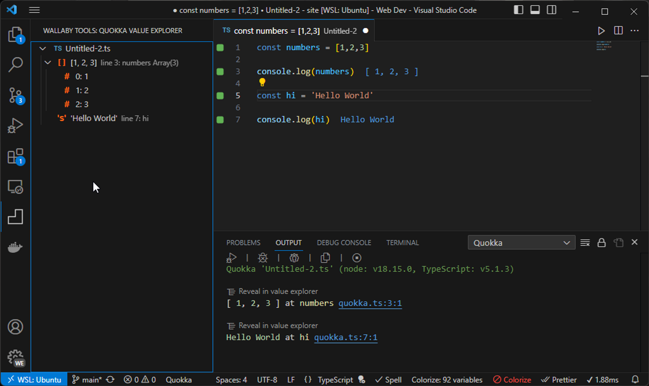Open the quokka.ts:3:1 link

point(370,303)
